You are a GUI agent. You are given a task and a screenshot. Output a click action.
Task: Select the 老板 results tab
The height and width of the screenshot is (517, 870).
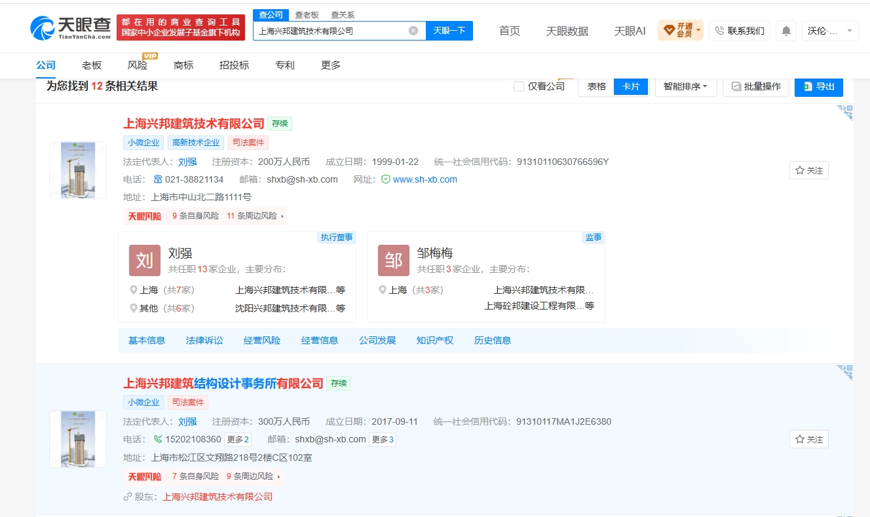(x=92, y=65)
